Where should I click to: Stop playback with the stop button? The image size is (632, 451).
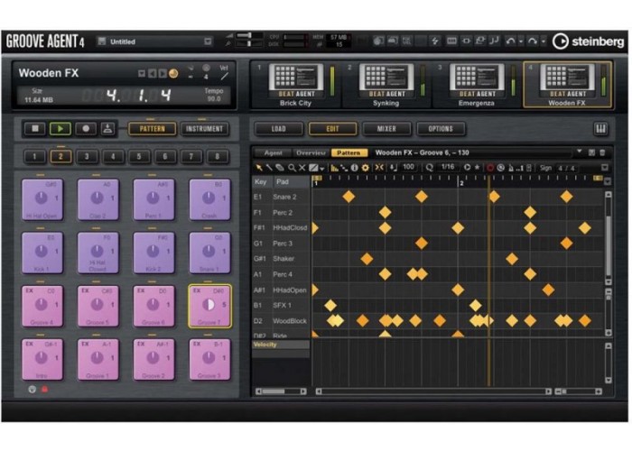click(x=35, y=128)
